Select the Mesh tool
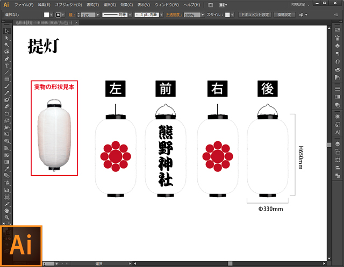Viewport: 344px width, 267px height. click(6, 155)
